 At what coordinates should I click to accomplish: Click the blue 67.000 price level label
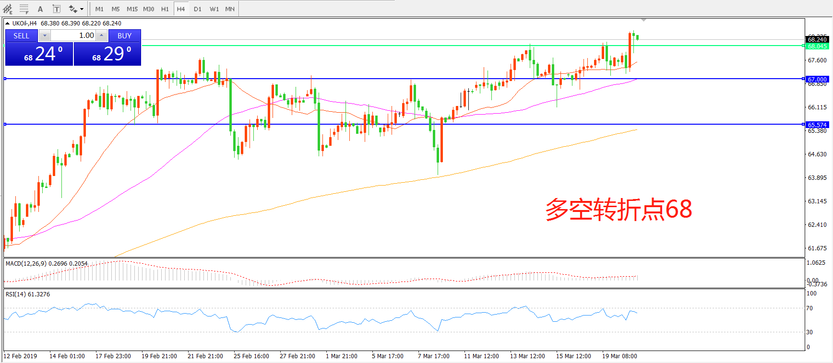(x=817, y=79)
